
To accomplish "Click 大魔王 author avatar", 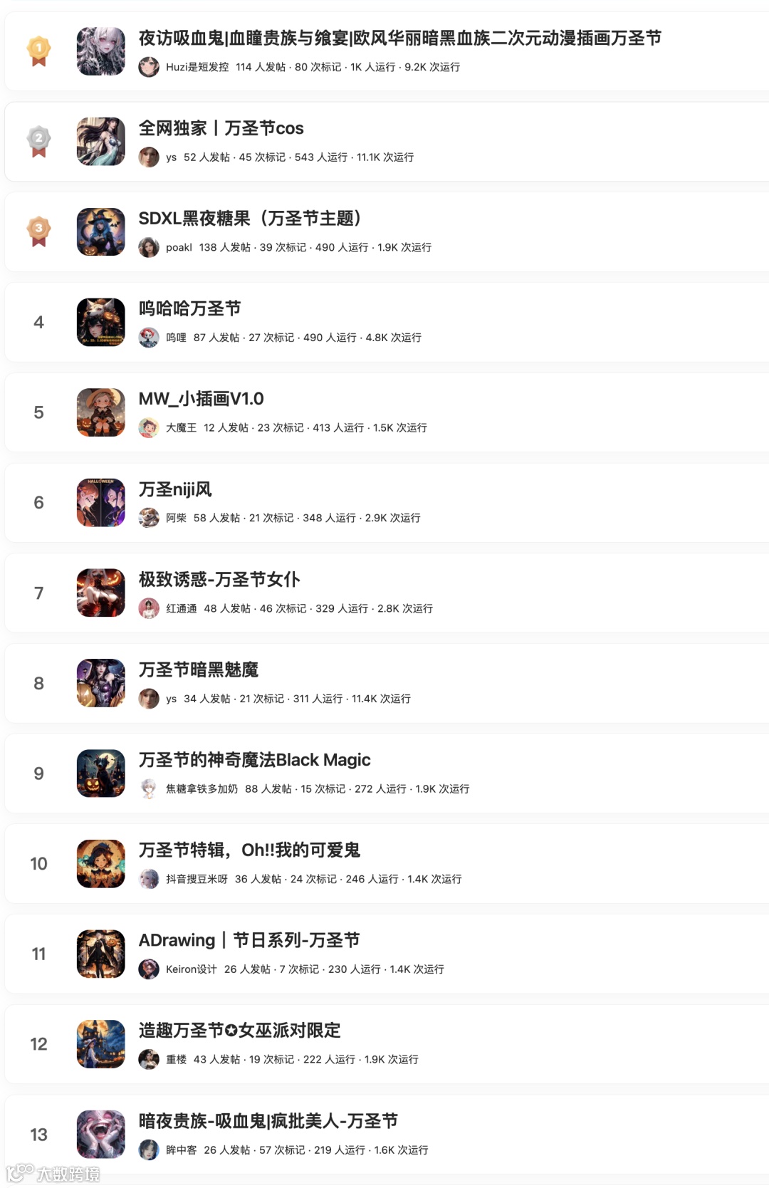I will (x=149, y=427).
